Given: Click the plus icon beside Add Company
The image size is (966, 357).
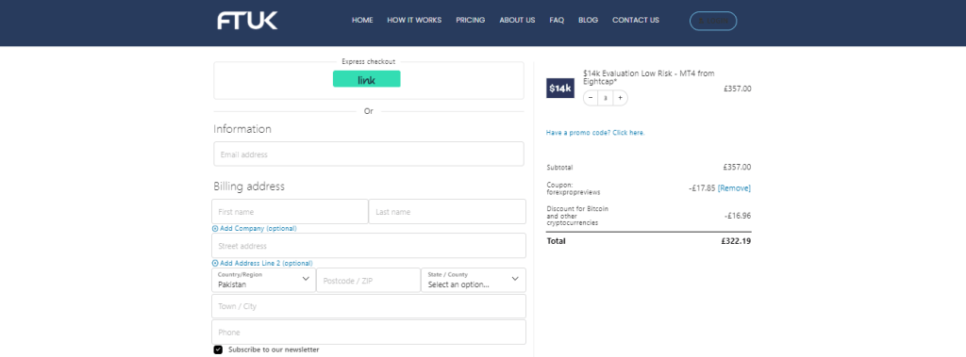Looking at the screenshot, I should pyautogui.click(x=215, y=228).
